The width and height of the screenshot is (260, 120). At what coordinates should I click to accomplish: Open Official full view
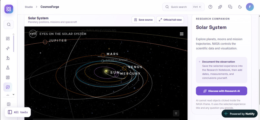(x=170, y=20)
